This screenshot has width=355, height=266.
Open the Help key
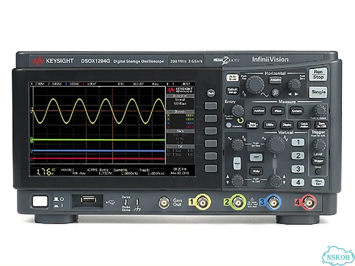pyautogui.click(x=256, y=171)
